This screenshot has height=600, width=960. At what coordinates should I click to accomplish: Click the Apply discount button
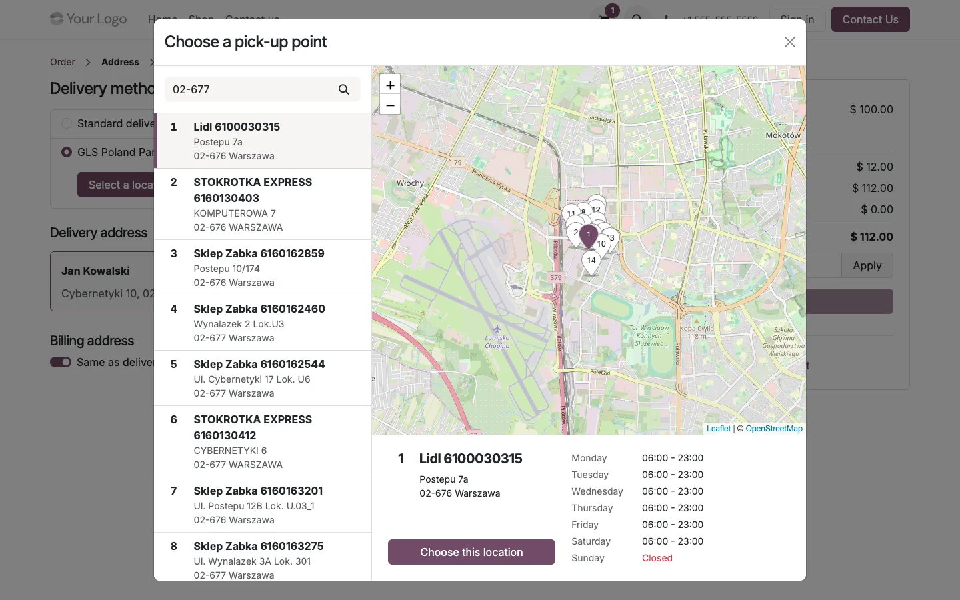(867, 265)
